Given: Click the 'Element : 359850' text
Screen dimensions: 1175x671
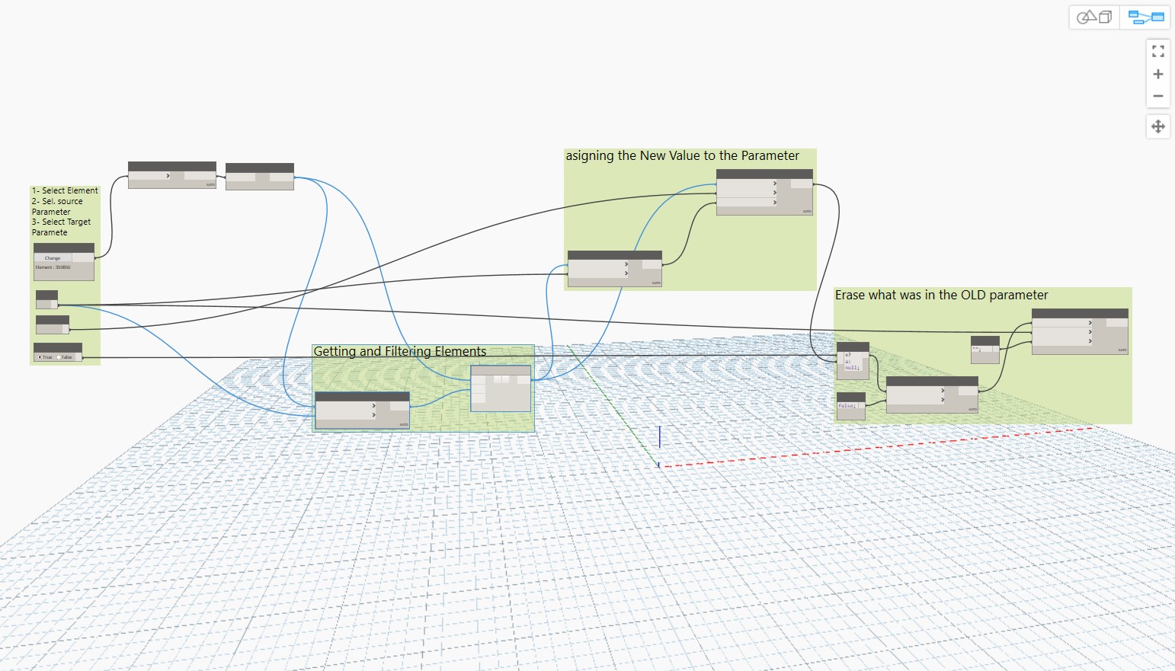Looking at the screenshot, I should coord(53,267).
